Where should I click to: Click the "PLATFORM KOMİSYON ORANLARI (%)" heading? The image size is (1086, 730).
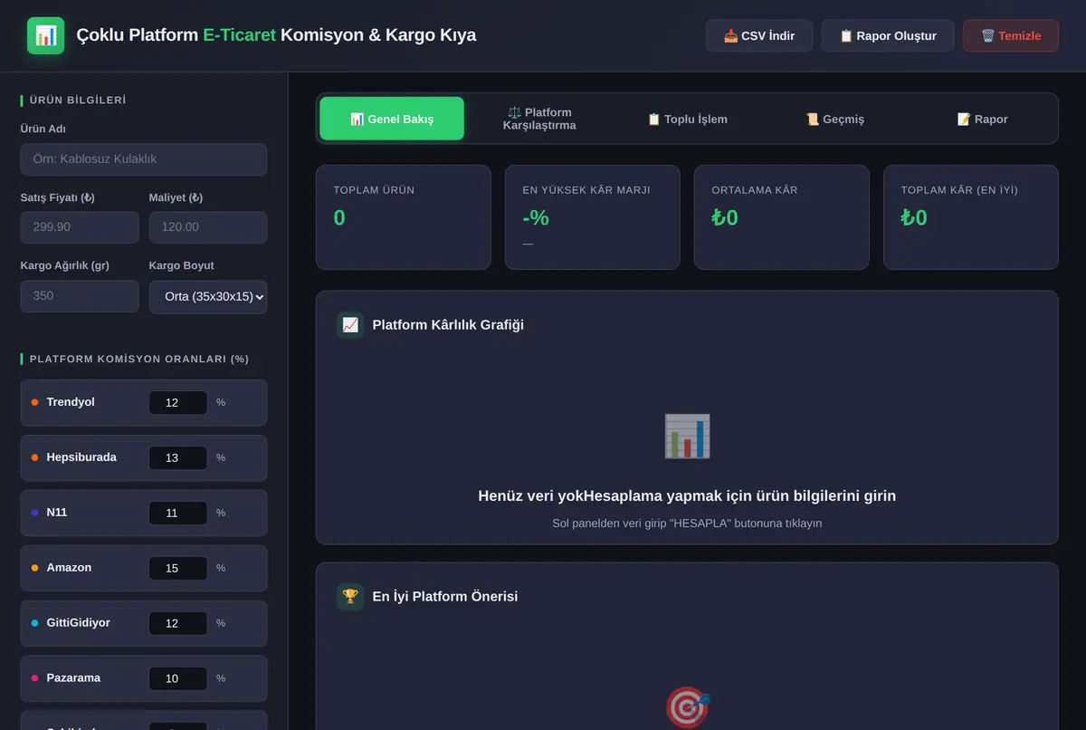coord(139,359)
